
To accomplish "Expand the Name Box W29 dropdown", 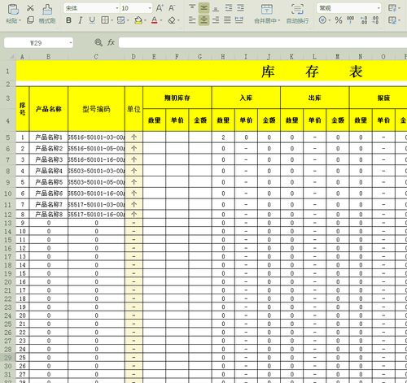I will tap(71, 43).
